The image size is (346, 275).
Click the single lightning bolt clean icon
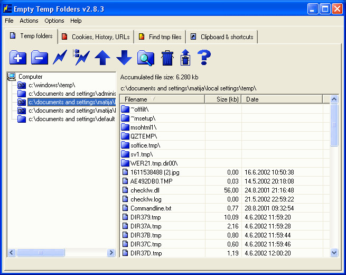(60, 57)
